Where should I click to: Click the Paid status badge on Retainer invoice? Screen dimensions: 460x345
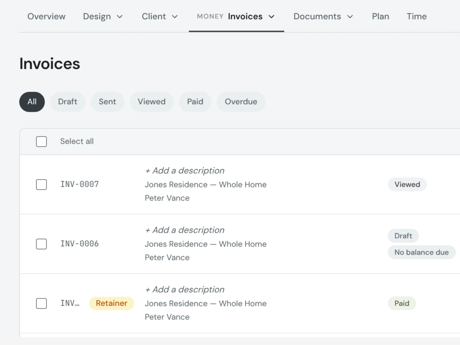coord(402,303)
